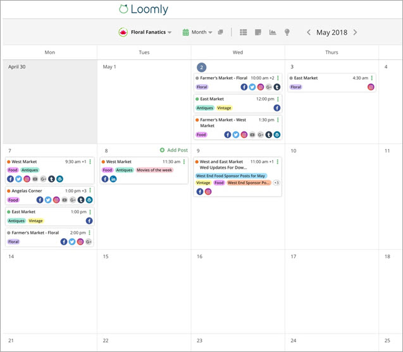This screenshot has height=352, width=403.
Task: Click Facebook icon on May 2 East Market post
Action: click(277, 108)
